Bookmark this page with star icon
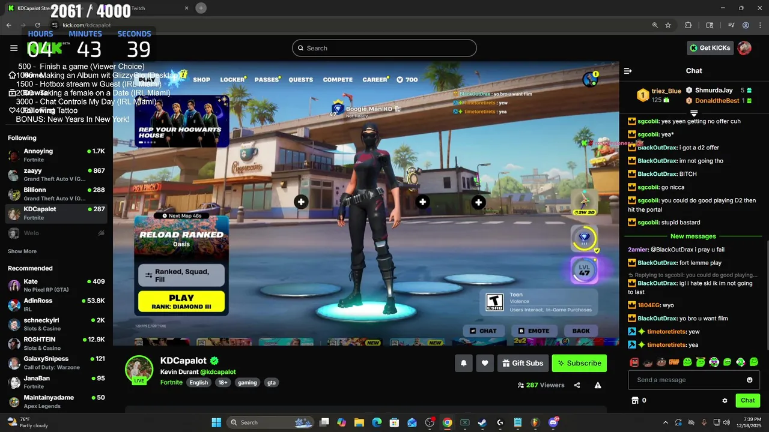The width and height of the screenshot is (769, 432). click(668, 25)
